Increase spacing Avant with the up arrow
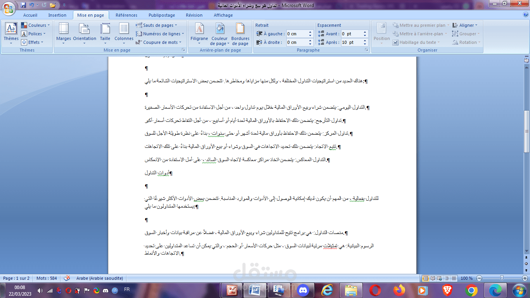530x298 pixels. [365, 32]
